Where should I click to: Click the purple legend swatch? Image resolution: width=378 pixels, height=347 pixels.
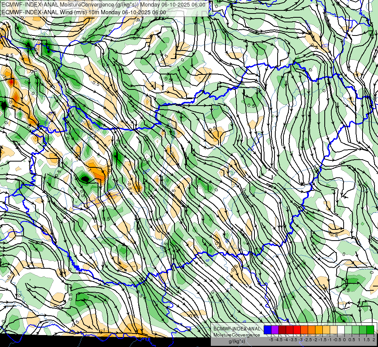[275, 330]
